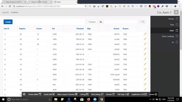This screenshot has width=182, height=102.
Task: Click the Comm column header
Action: [x=39, y=29]
